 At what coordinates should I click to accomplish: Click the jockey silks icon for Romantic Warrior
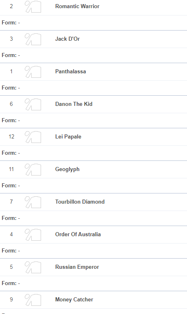click(x=33, y=7)
